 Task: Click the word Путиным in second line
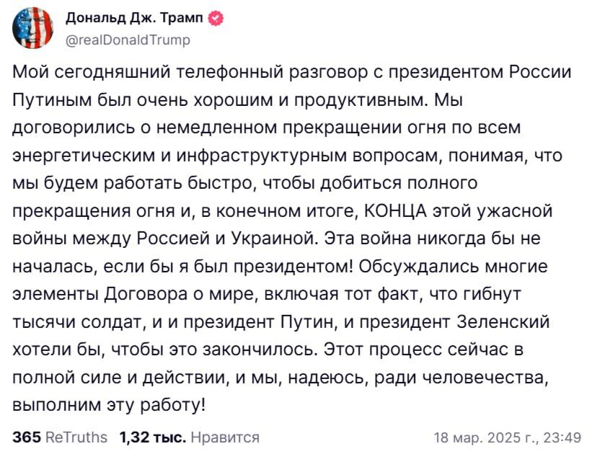click(53, 99)
